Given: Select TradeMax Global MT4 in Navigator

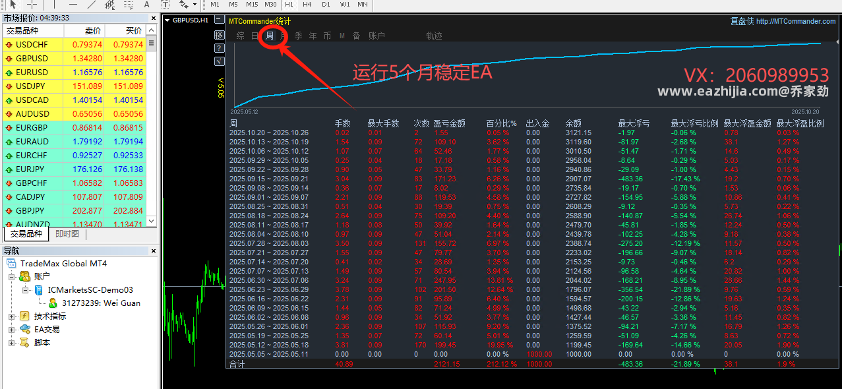Looking at the screenshot, I should click(56, 264).
